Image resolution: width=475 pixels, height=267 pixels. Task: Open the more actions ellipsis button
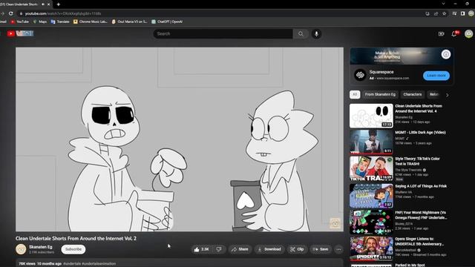point(338,249)
